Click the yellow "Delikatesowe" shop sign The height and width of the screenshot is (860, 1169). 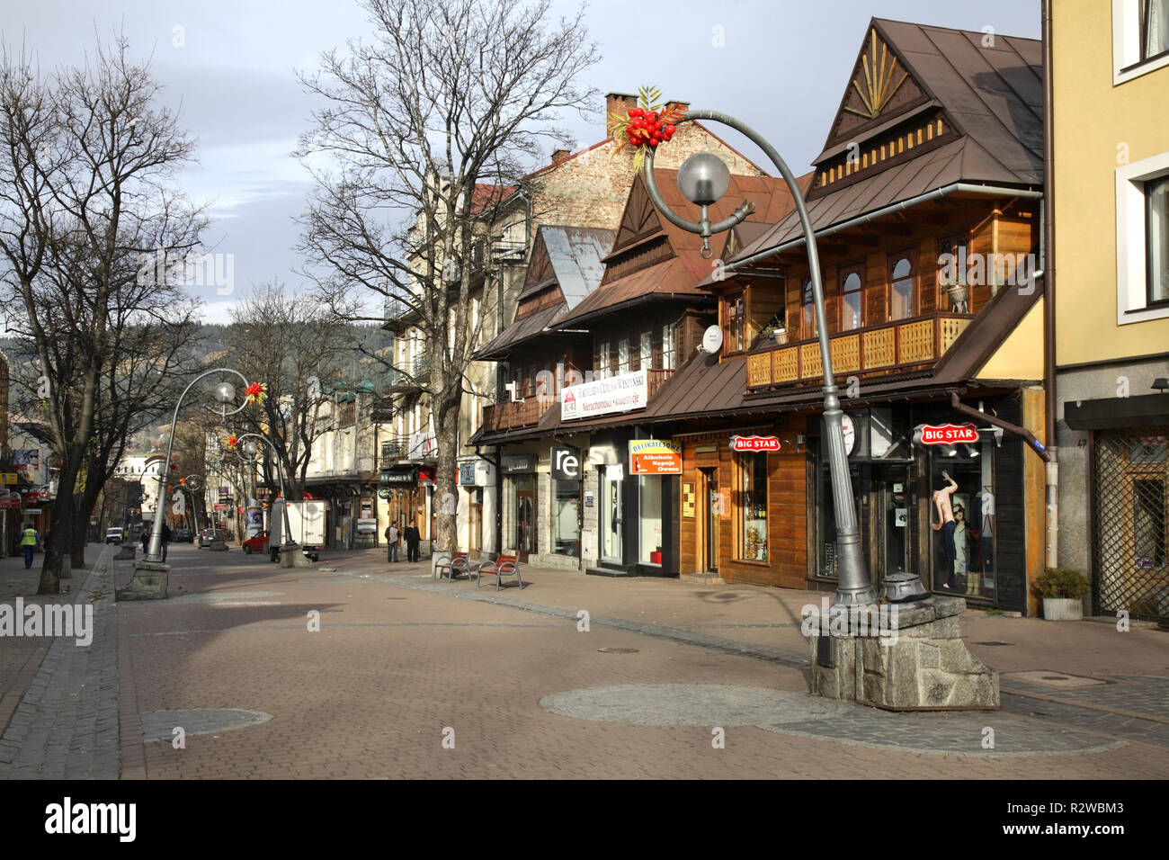click(x=655, y=457)
